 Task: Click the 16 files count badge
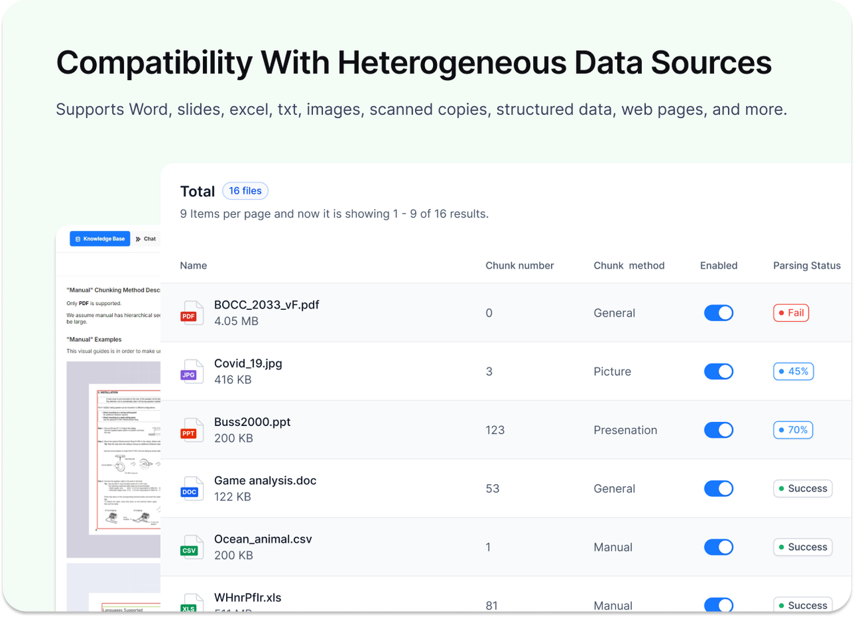[246, 191]
